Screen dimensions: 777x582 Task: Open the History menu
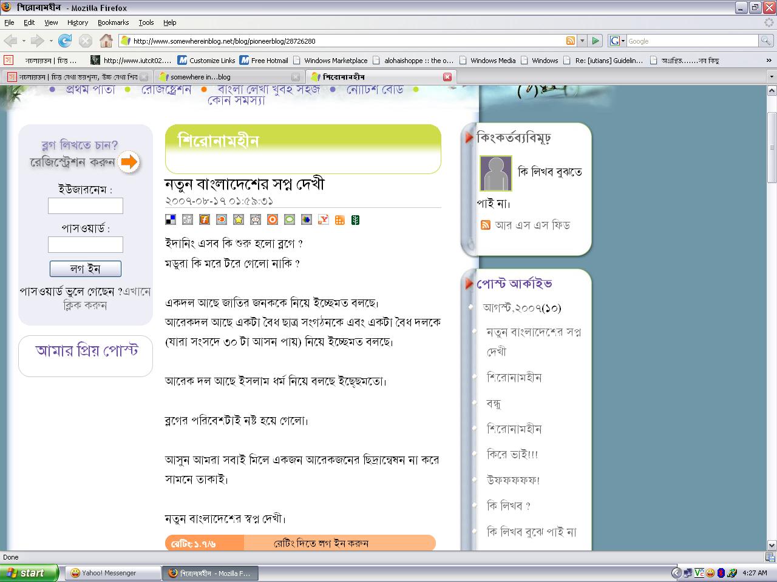78,22
